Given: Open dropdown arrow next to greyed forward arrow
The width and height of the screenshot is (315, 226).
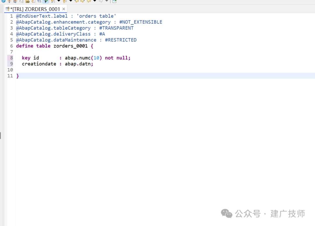Looking at the screenshot, I should pos(107,1).
